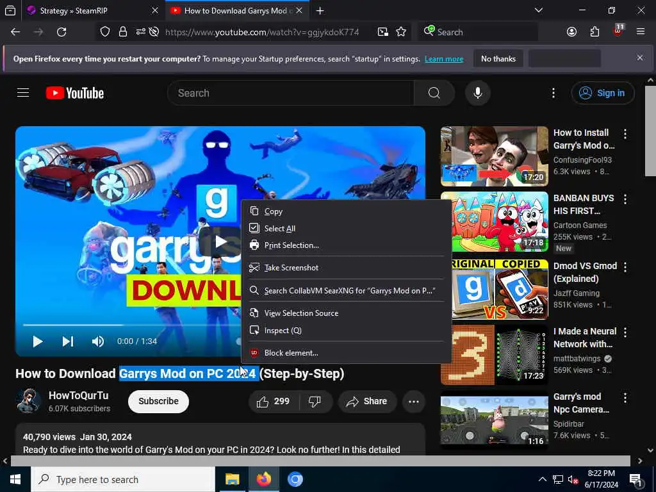Open picture-in-picture icon in the URL bar

pyautogui.click(x=383, y=32)
